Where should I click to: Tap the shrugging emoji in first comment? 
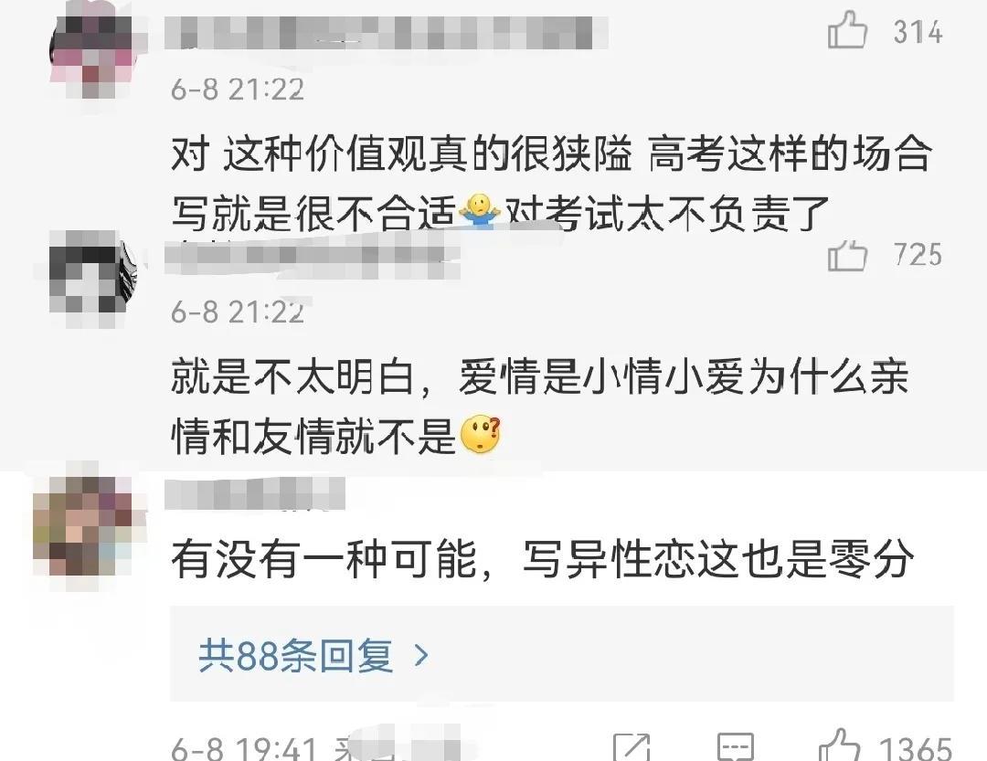pyautogui.click(x=480, y=212)
